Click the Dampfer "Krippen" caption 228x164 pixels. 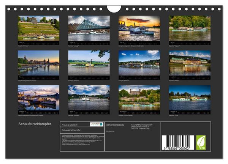click(x=174, y=46)
